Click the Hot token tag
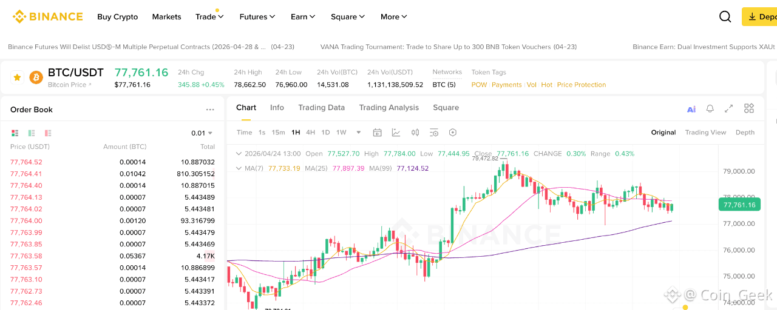777x310 pixels. tap(547, 85)
